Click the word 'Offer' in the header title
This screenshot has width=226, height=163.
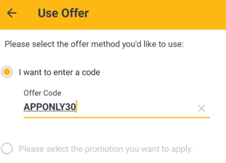75,13
